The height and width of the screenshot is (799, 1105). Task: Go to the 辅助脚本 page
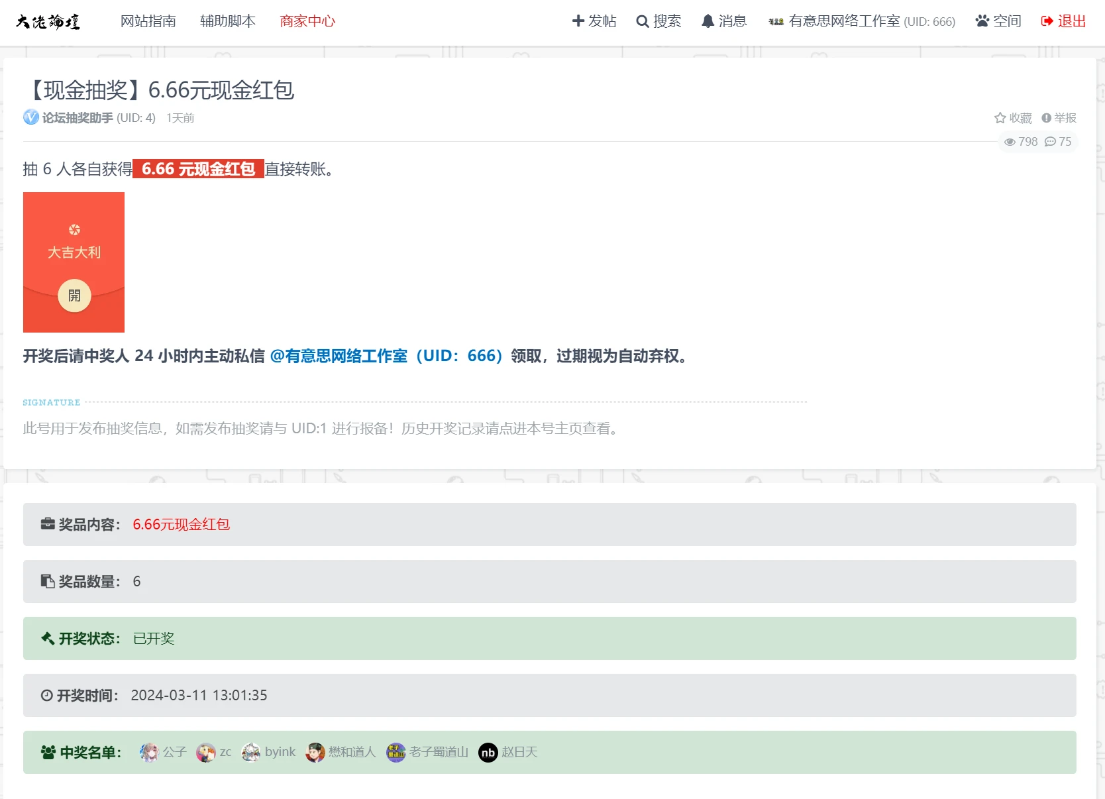[x=227, y=21]
